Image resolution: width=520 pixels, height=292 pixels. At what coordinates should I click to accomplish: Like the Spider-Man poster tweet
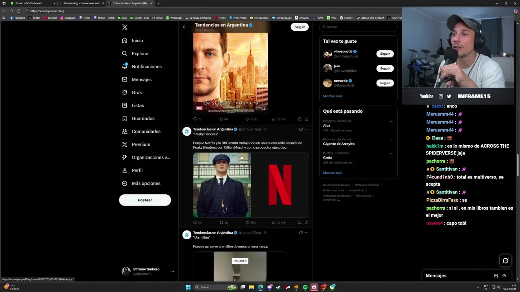point(251,119)
